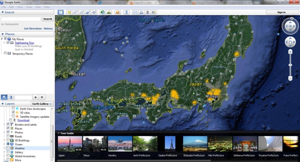300x162 pixels.
Task: Add a placemark with the pushpin tool
Action: (x=69, y=12)
